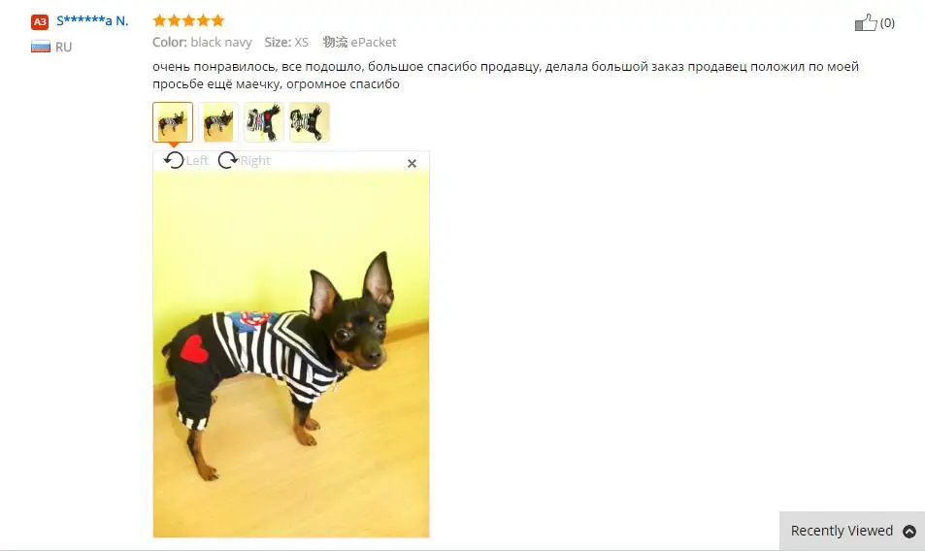Click the Russian flag icon

point(41,47)
